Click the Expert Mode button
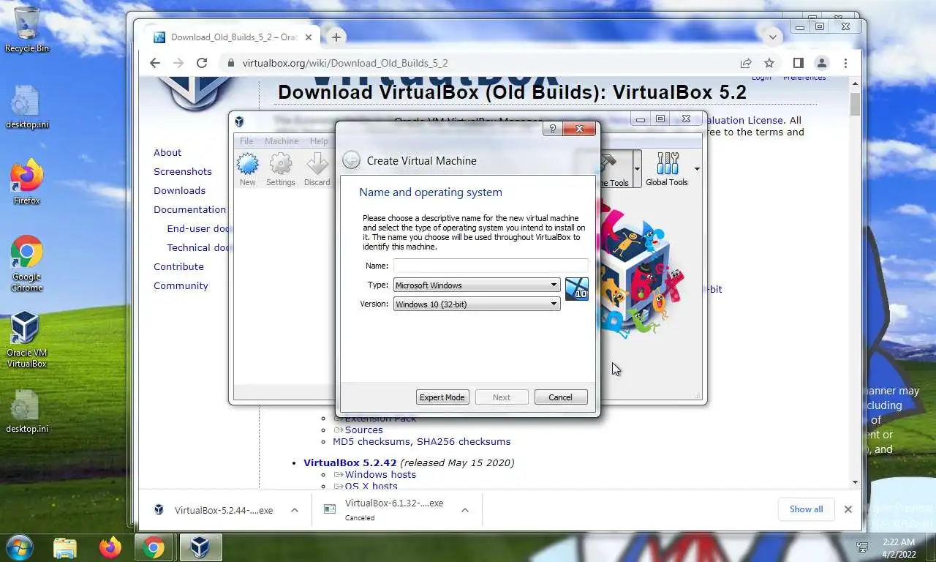 pos(442,397)
